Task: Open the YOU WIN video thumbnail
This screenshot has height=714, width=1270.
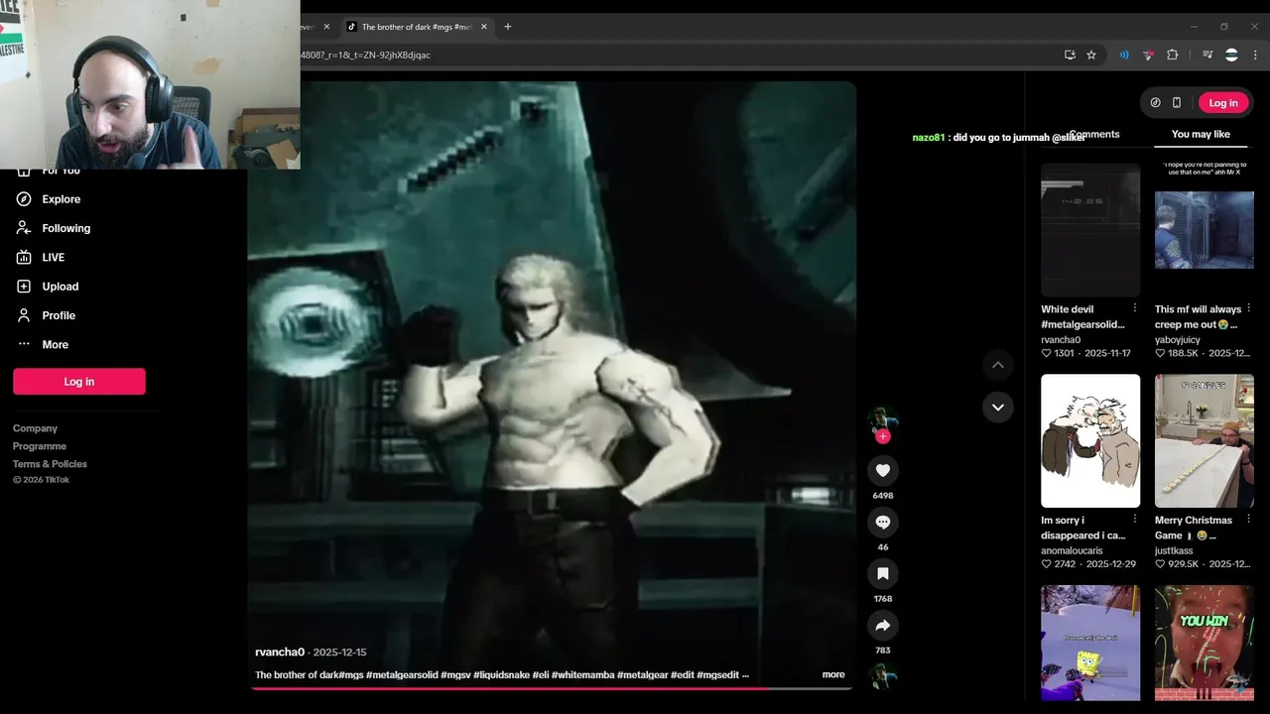Action: [x=1205, y=643]
